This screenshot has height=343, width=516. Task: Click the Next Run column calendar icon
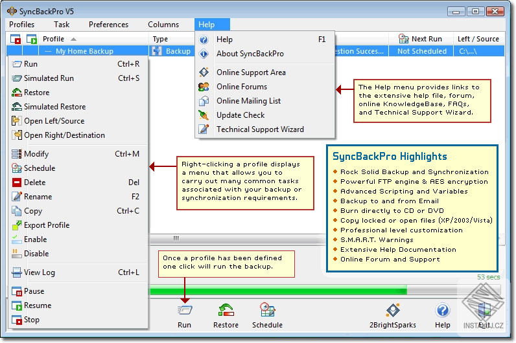(403, 39)
